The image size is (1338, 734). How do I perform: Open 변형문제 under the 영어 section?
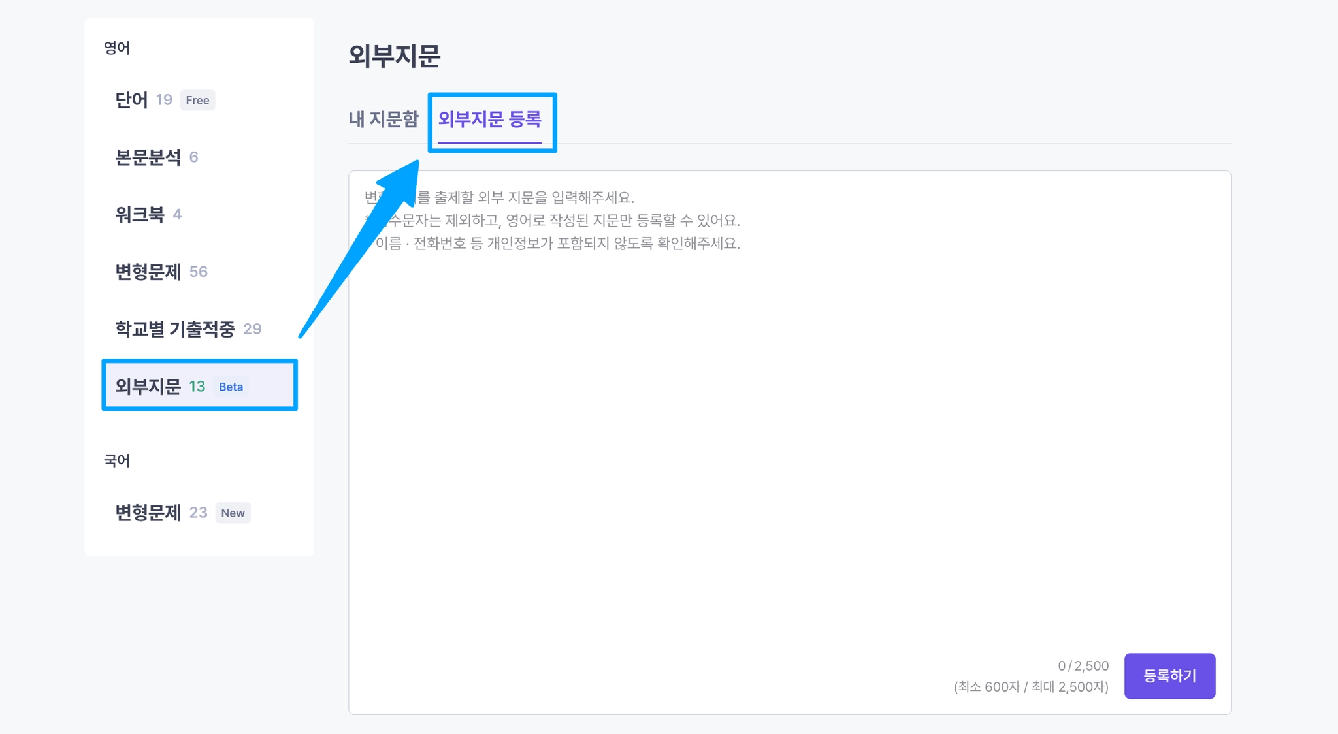[x=148, y=272]
